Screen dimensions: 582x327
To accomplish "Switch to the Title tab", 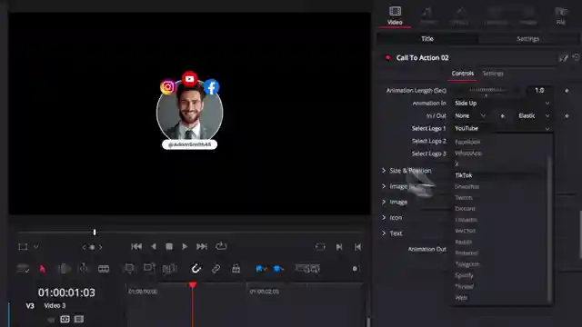I will click(427, 38).
